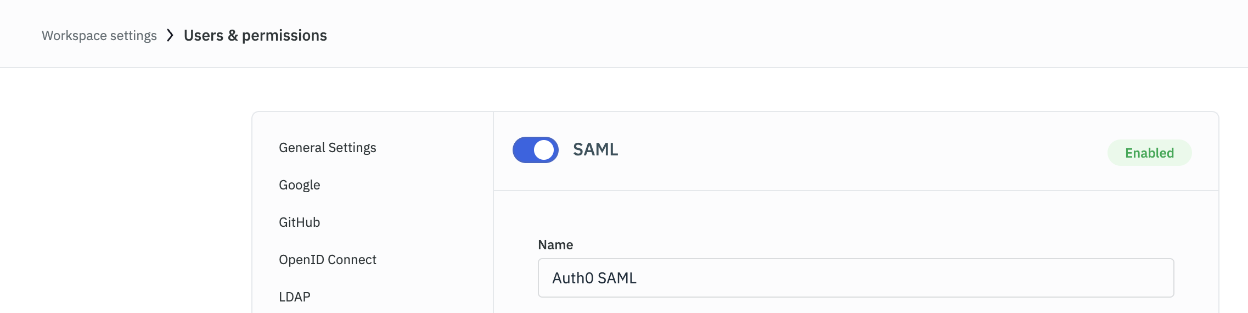Click the Name field label
1248x313 pixels.
(x=555, y=245)
